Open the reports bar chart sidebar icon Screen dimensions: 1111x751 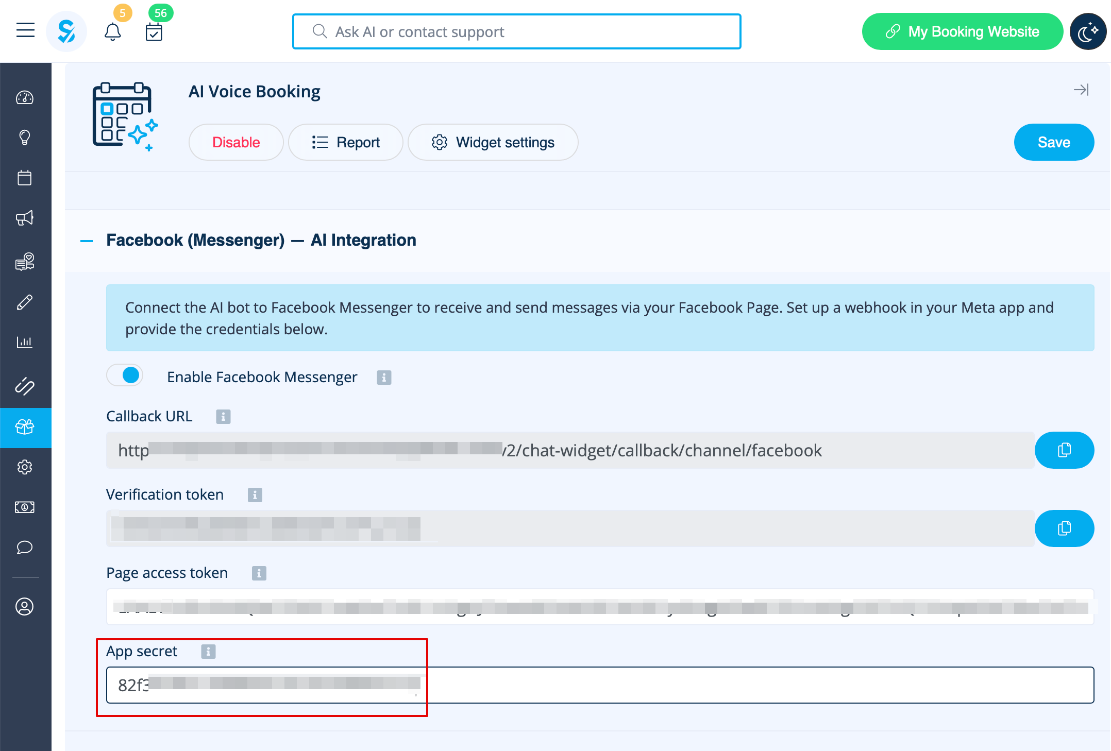pos(25,342)
